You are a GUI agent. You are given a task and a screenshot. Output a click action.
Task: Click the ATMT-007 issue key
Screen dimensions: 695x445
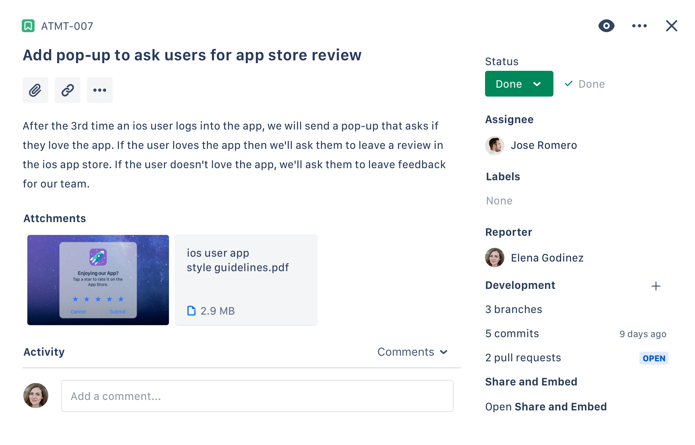(x=67, y=26)
